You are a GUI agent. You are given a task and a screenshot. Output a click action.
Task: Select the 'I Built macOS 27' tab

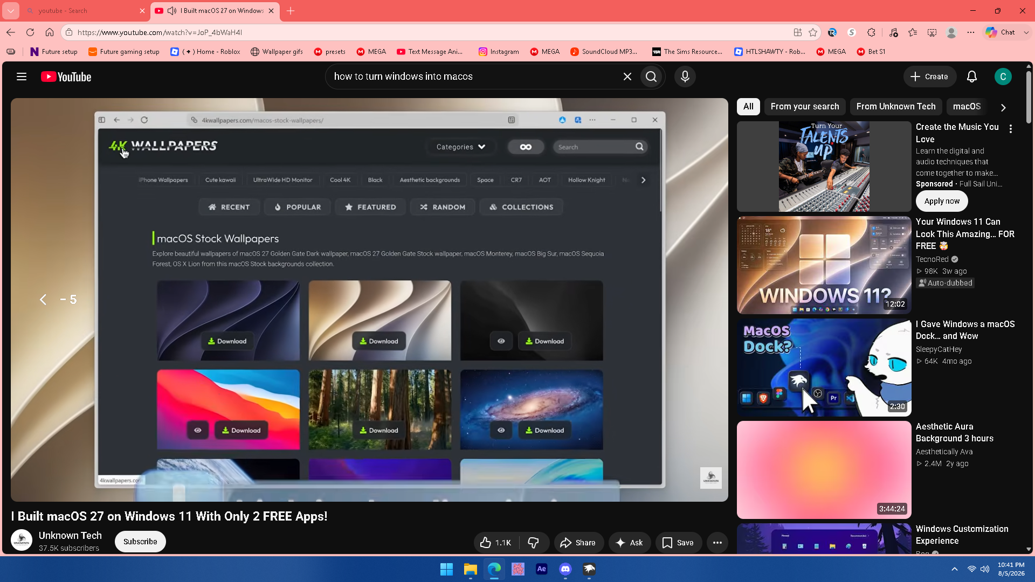[215, 11]
